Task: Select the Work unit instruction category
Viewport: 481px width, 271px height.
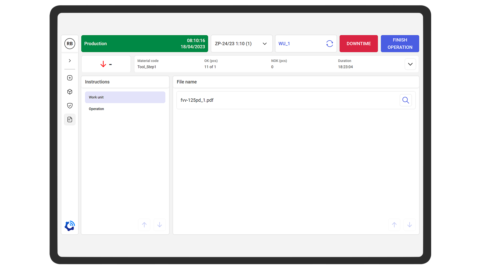Action: pos(125,97)
